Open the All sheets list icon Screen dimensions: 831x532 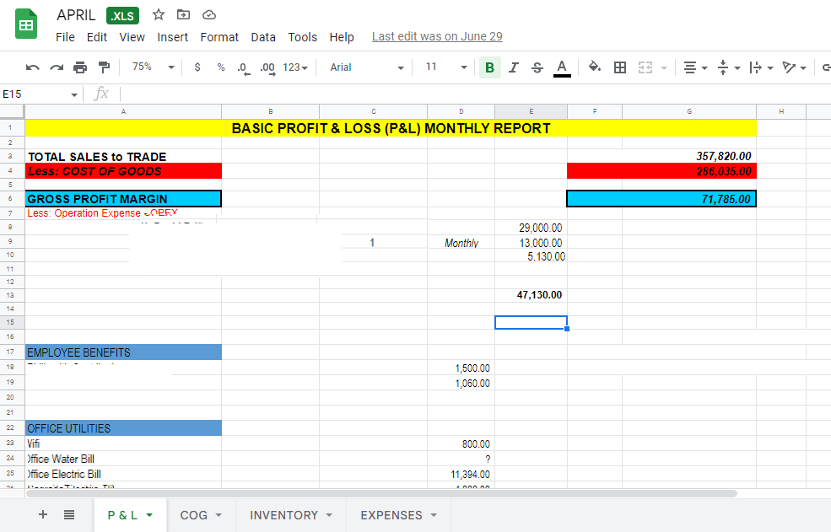click(69, 514)
